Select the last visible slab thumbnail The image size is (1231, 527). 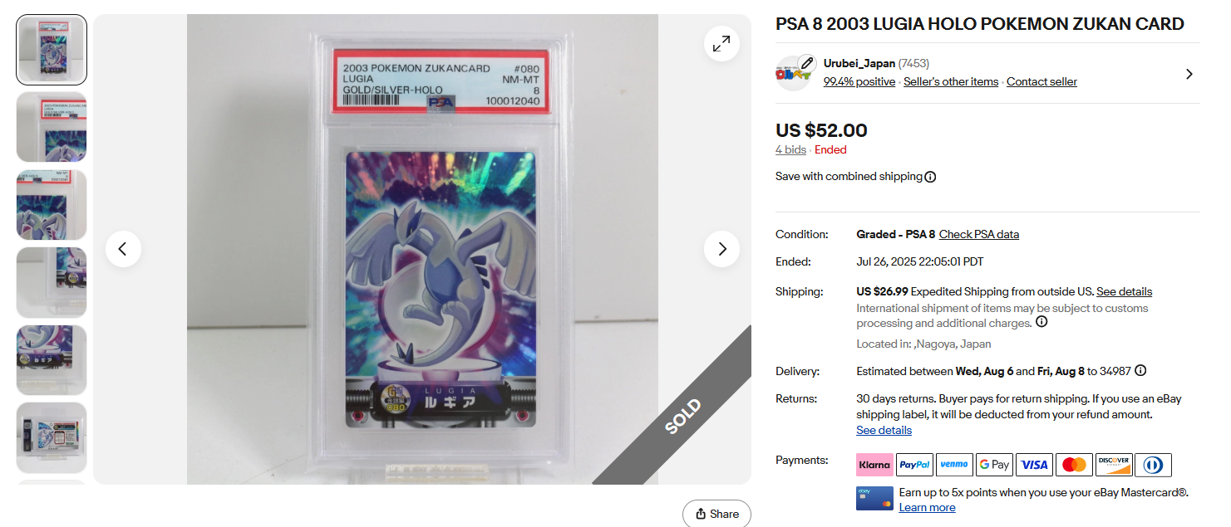pyautogui.click(x=52, y=437)
